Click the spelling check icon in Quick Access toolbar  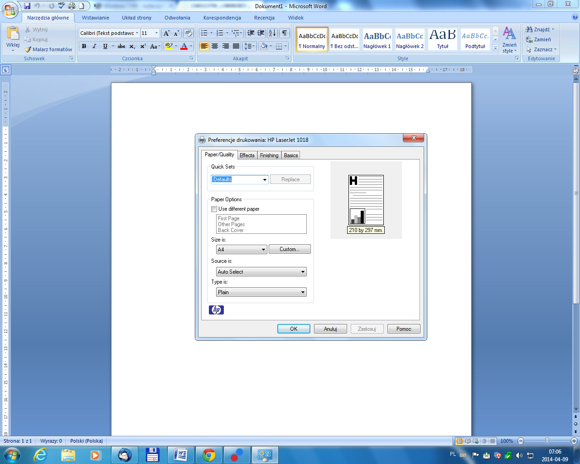[x=62, y=6]
